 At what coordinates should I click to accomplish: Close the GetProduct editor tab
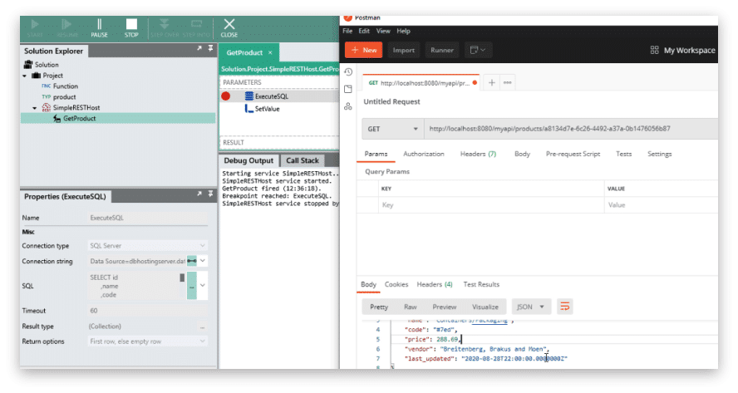point(270,52)
